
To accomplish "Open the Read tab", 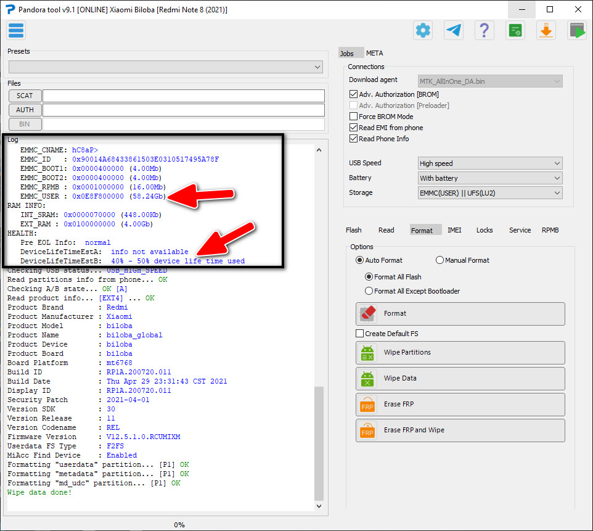I will [x=386, y=230].
